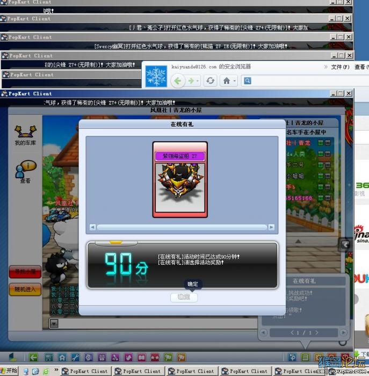This screenshot has width=369, height=376.
Task: Click the home button in browser
Action: coord(227,81)
